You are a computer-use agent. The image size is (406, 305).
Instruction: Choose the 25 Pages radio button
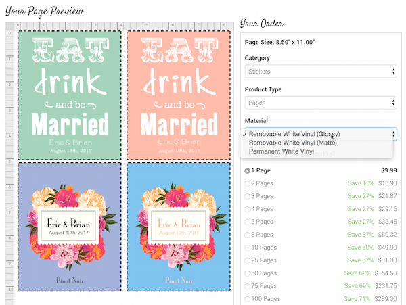tap(248, 260)
